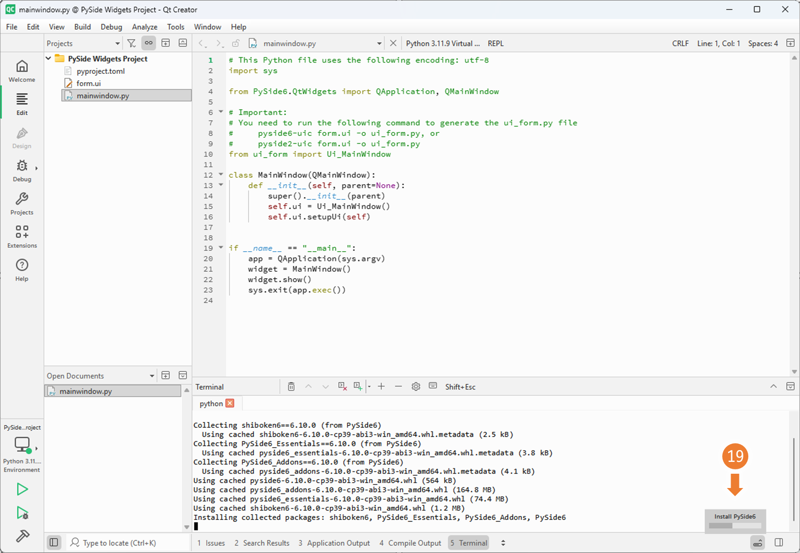
Task: Select pyproject.toml in project tree
Action: 100,71
